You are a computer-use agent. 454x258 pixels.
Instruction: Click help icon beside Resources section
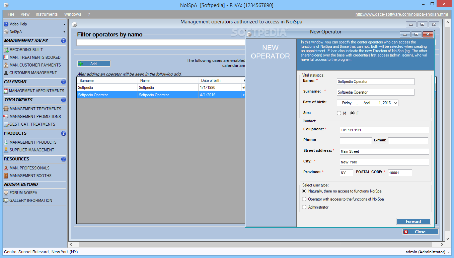[64, 159]
